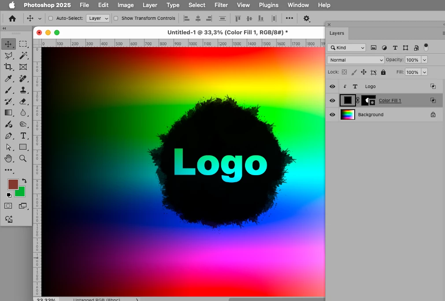The image size is (445, 301).
Task: Hide the Logo text layer
Action: tap(332, 86)
